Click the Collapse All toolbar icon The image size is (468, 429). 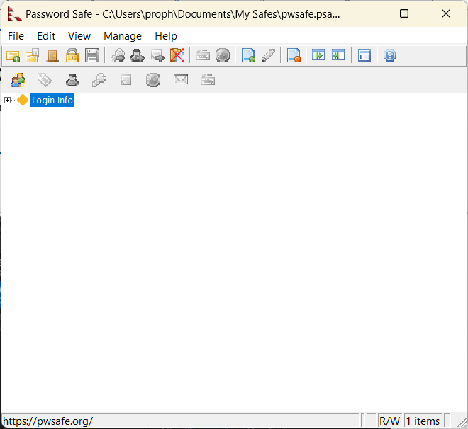coord(338,55)
